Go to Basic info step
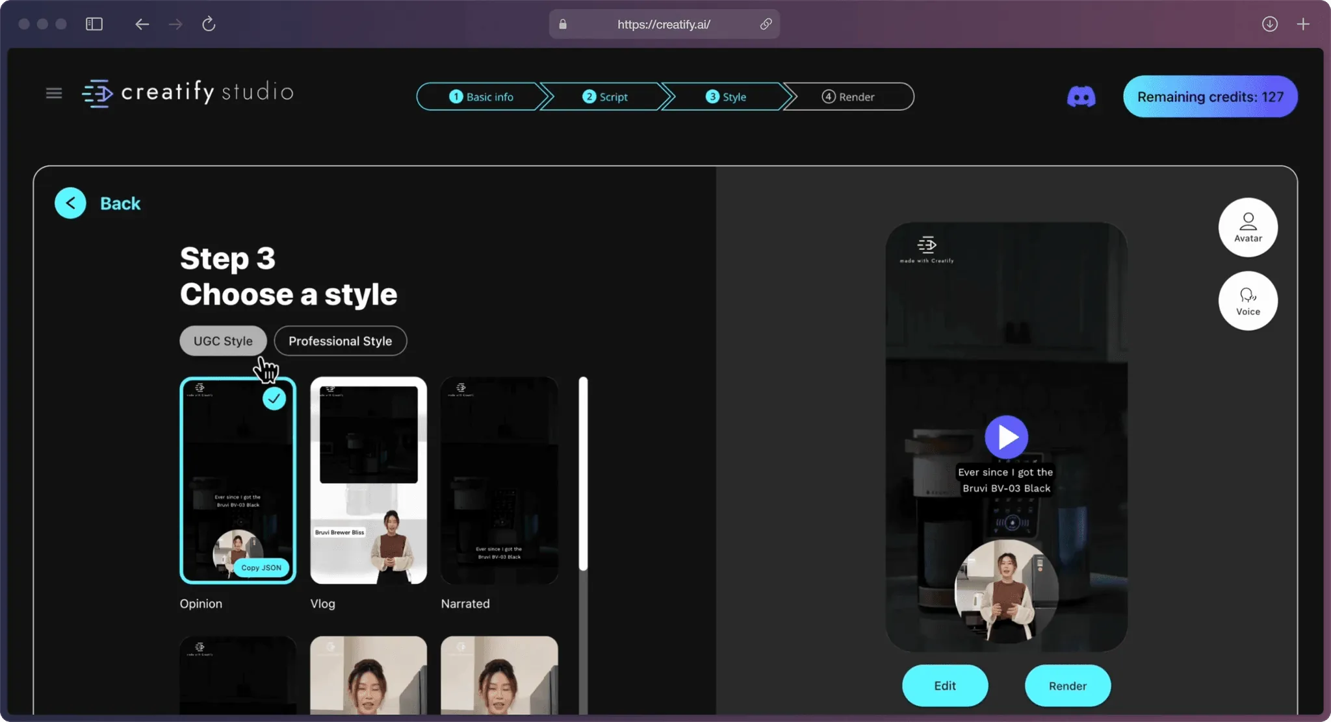 (481, 97)
